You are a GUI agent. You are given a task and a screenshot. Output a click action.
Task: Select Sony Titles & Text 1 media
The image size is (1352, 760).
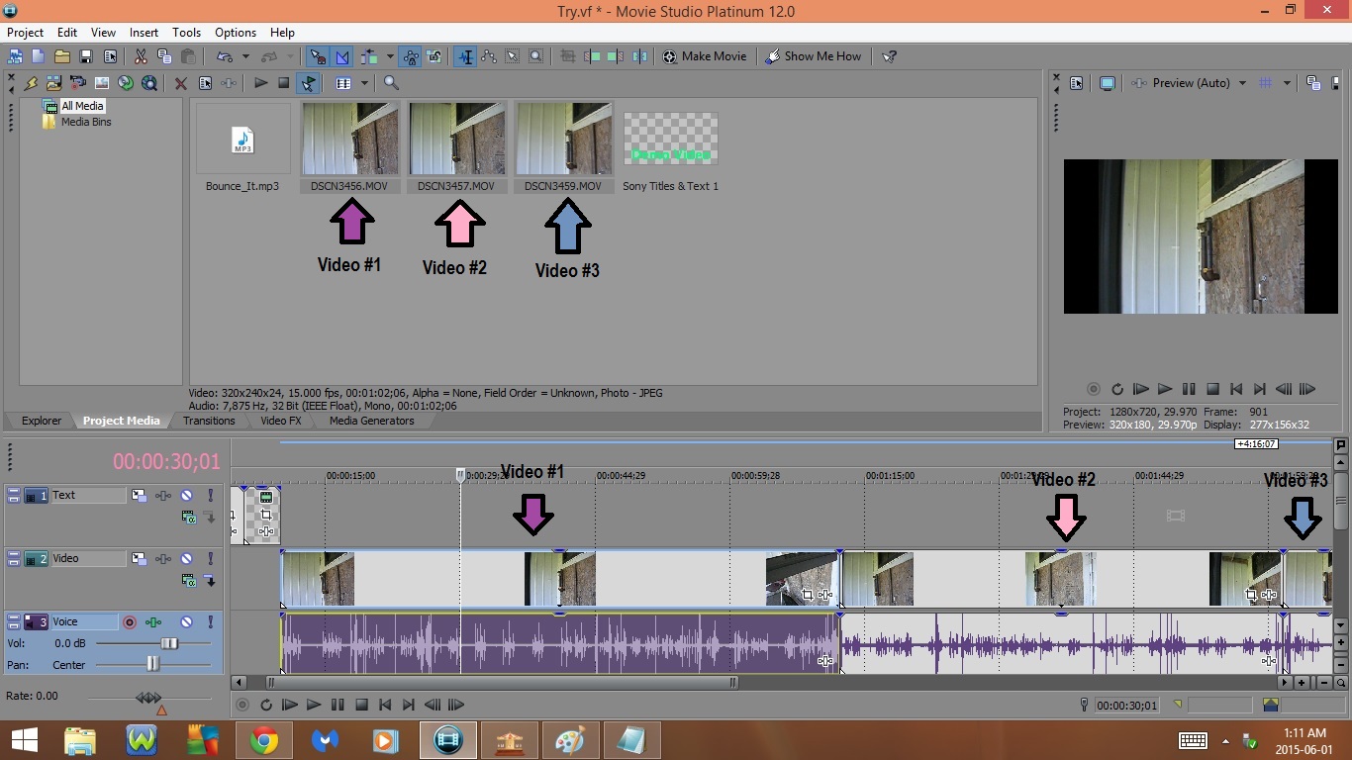tap(670, 148)
